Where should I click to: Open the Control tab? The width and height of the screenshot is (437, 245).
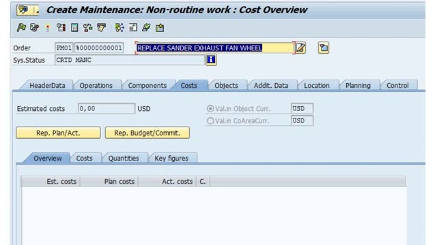pos(397,86)
